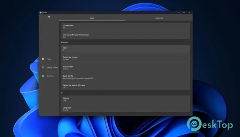Open the Tasks sidebar item
240x137 pixels.
(x=49, y=59)
